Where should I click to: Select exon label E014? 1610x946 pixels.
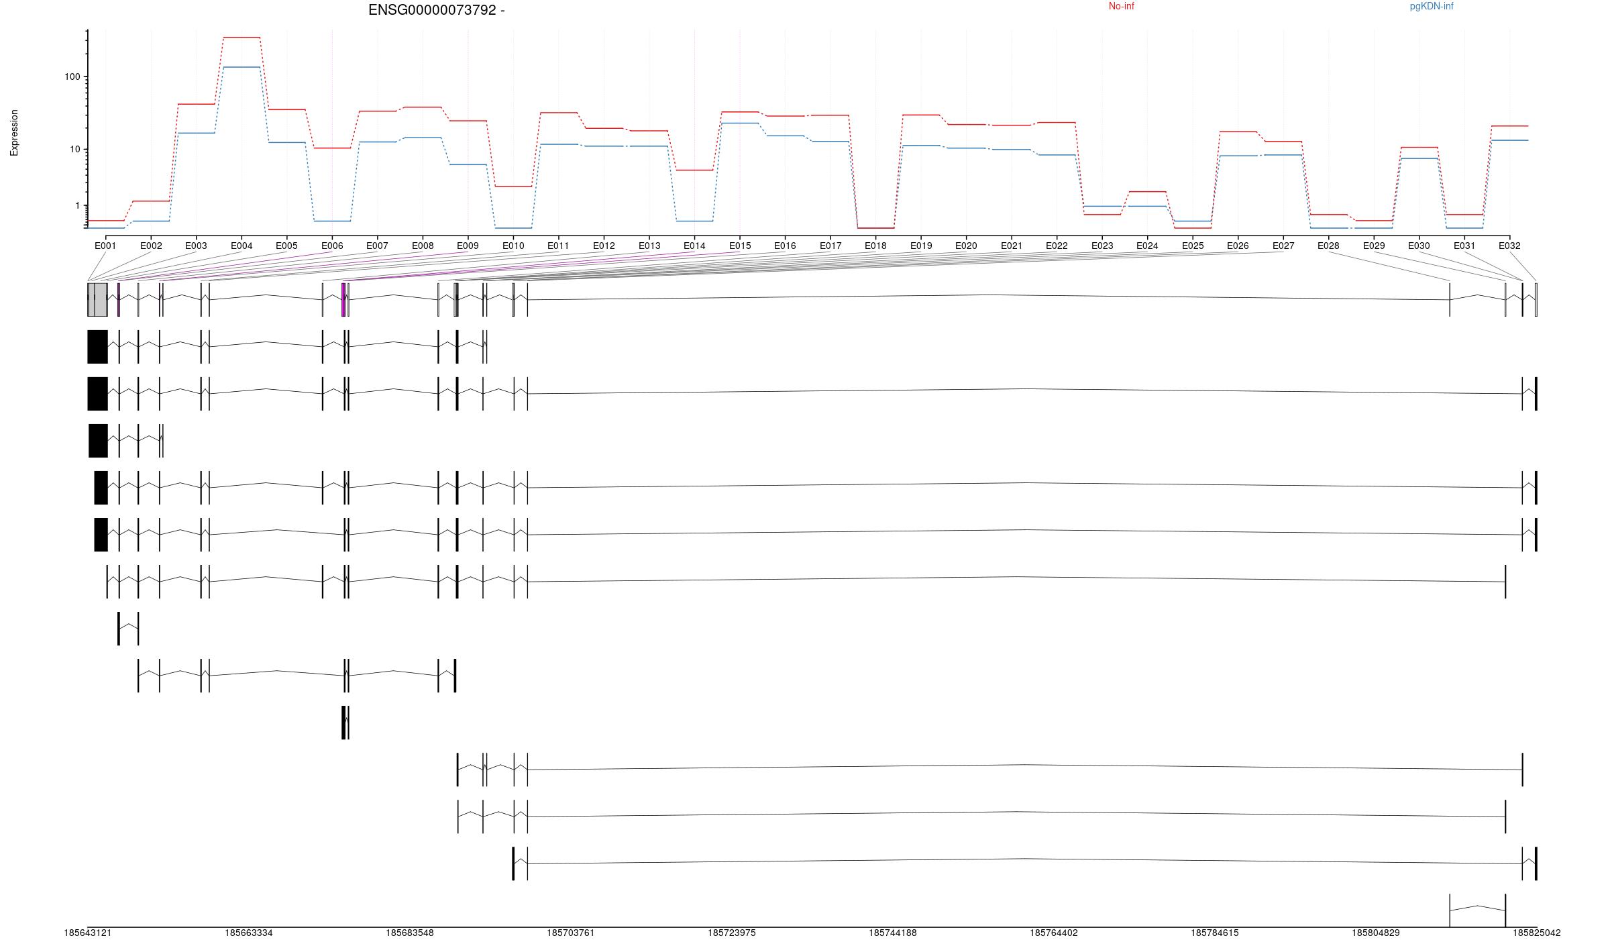[x=694, y=246]
